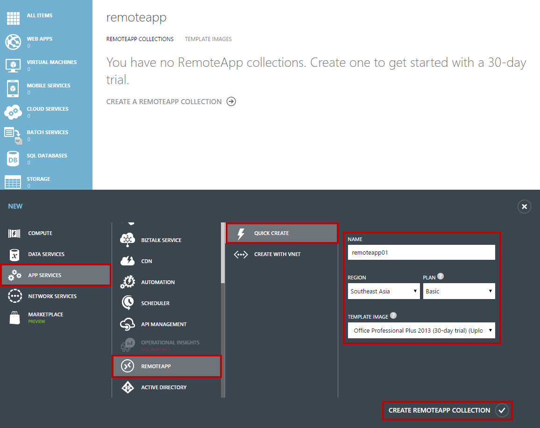Open the Network Services category label
Screen dimensions: 540x428
pyautogui.click(x=52, y=296)
